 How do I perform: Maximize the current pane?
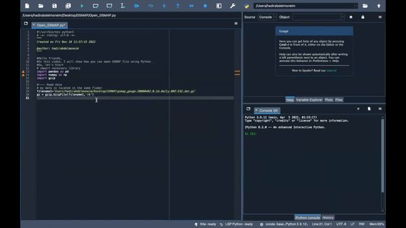tap(219, 6)
